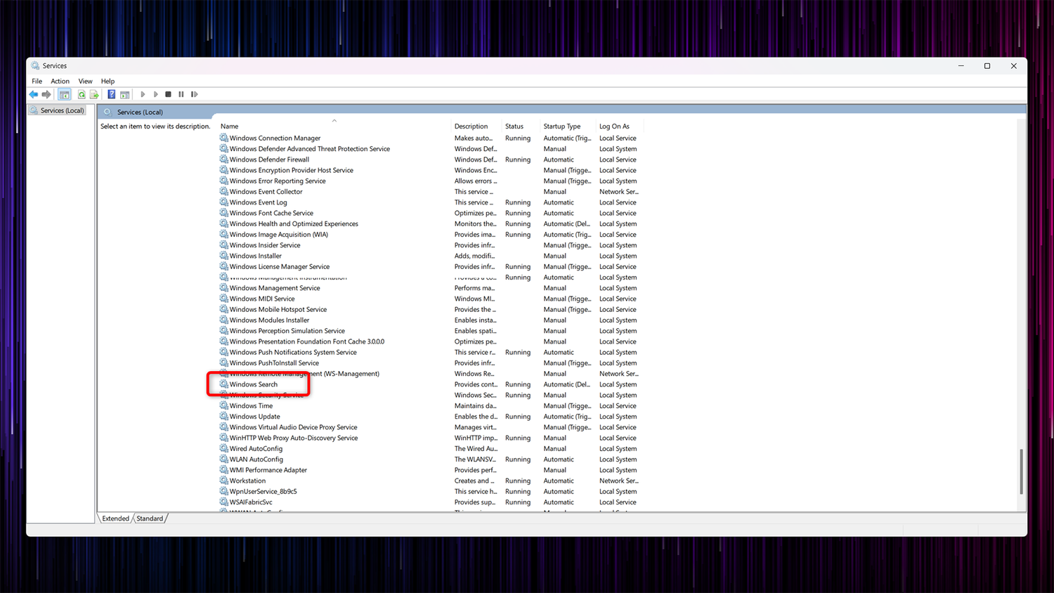Click the vertical scrollbar thumb in services list
The width and height of the screenshot is (1054, 593).
tap(1021, 472)
